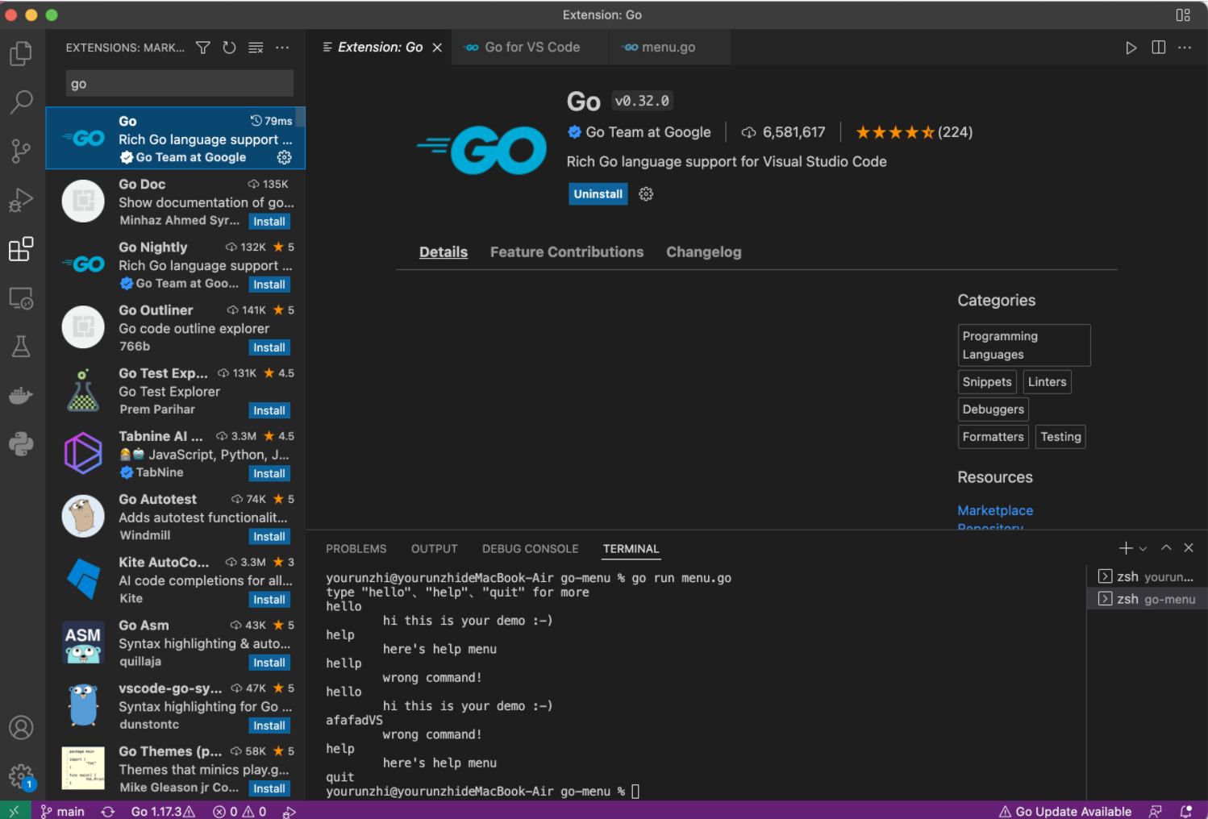Switch to the PROBLEMS panel tab
This screenshot has width=1208, height=819.
pyautogui.click(x=356, y=549)
